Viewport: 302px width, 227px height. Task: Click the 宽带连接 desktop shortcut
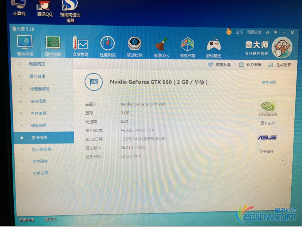[26, 220]
